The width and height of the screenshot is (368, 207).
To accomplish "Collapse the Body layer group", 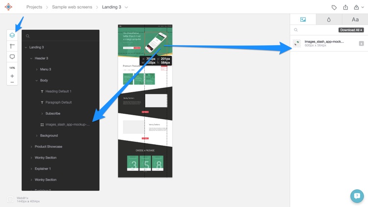I will [37, 80].
